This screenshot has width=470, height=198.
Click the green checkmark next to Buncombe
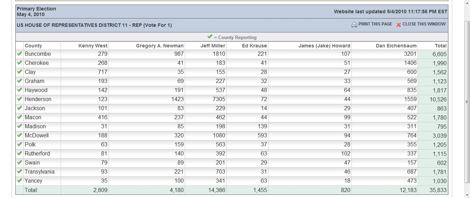pyautogui.click(x=20, y=54)
